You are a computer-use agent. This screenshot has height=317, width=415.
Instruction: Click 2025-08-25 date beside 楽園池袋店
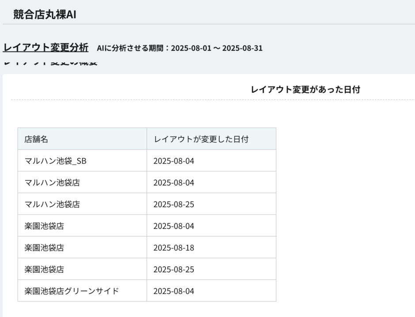tap(174, 269)
